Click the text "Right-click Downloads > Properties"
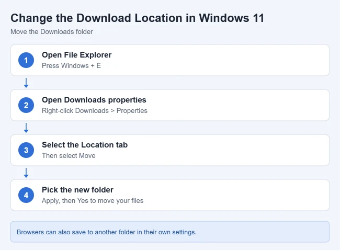The height and width of the screenshot is (250, 340). pyautogui.click(x=95, y=110)
